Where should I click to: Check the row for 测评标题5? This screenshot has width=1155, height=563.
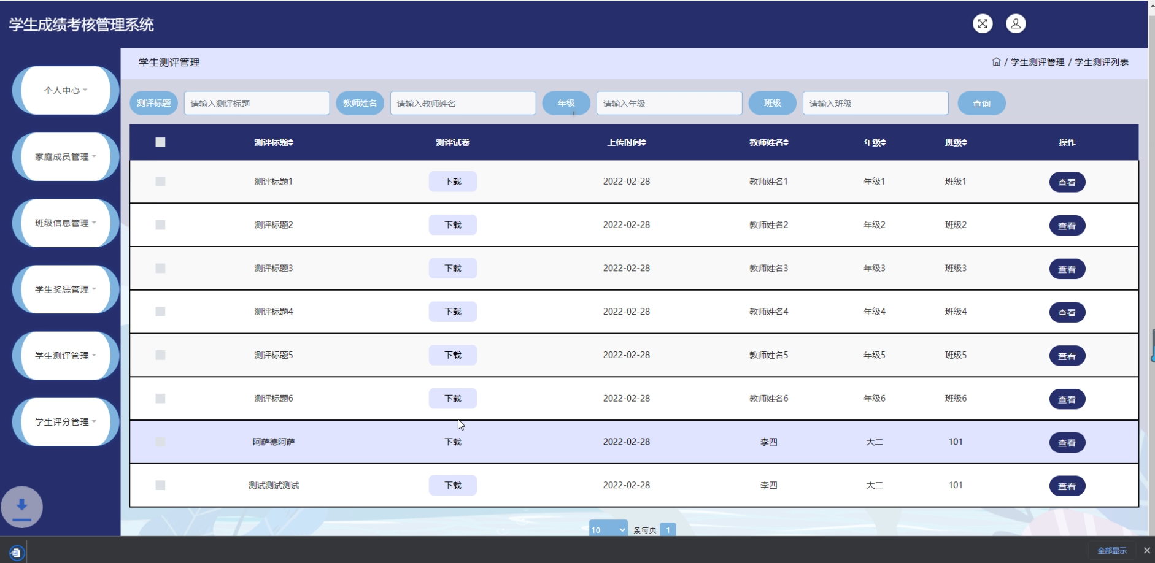[x=160, y=355]
